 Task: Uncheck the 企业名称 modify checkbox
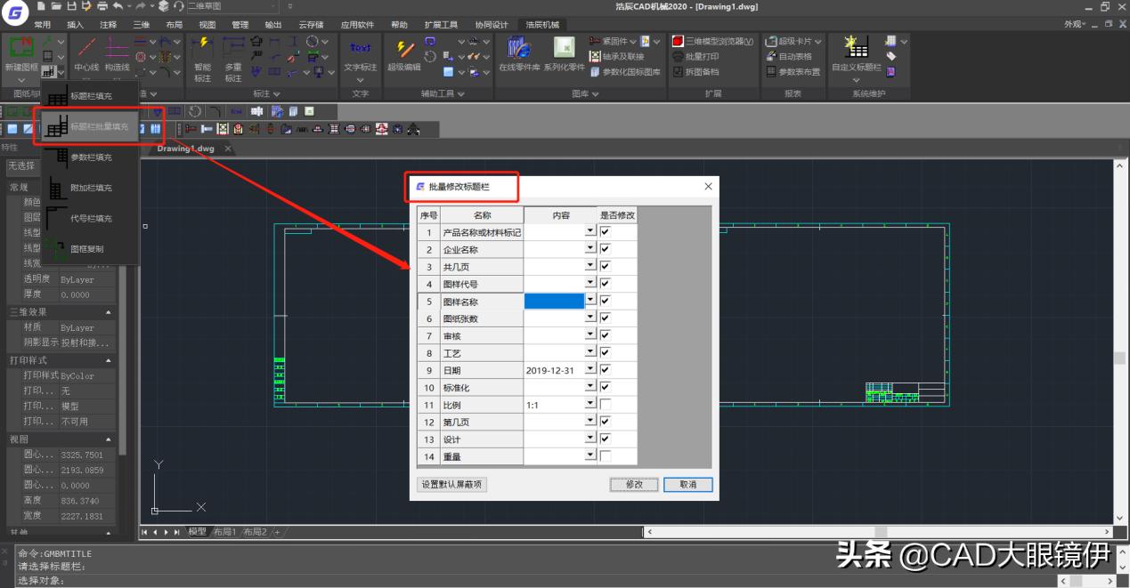pos(606,250)
